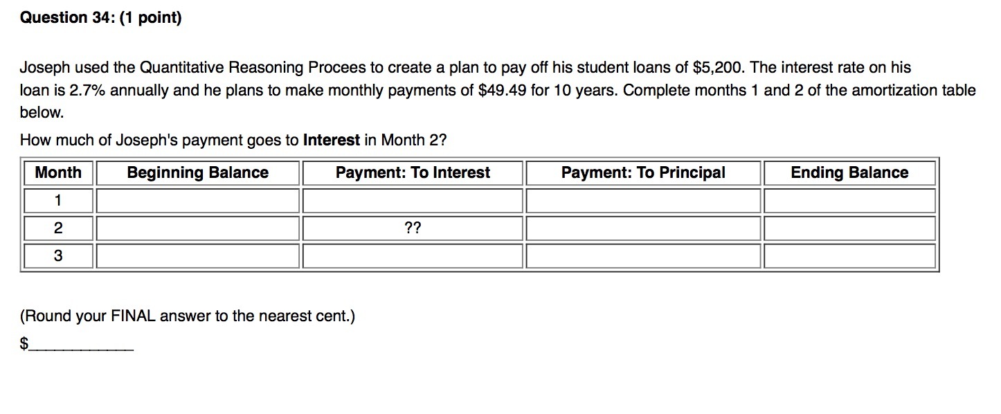Select the Month 2 Beginning Balance cell

pos(197,228)
